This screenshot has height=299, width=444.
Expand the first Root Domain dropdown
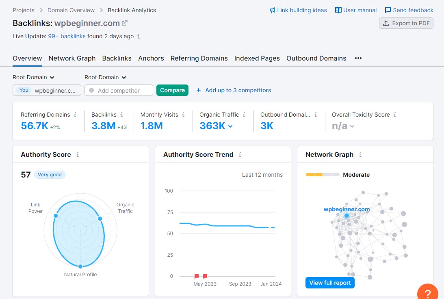coord(34,77)
